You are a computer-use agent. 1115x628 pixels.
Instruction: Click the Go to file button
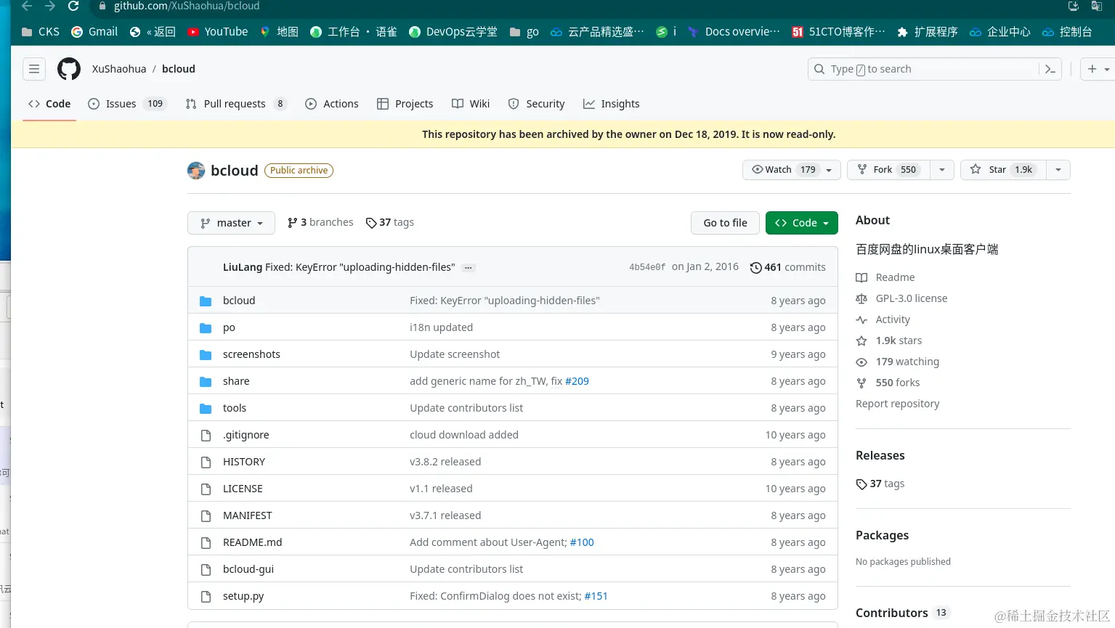point(725,223)
